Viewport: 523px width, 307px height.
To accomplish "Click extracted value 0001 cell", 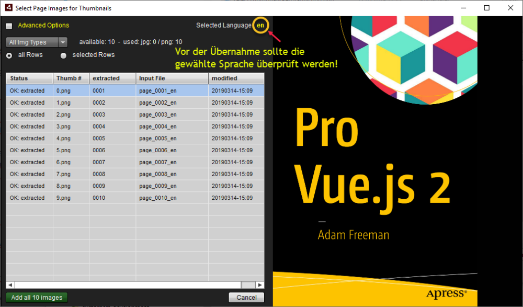I will (x=112, y=90).
